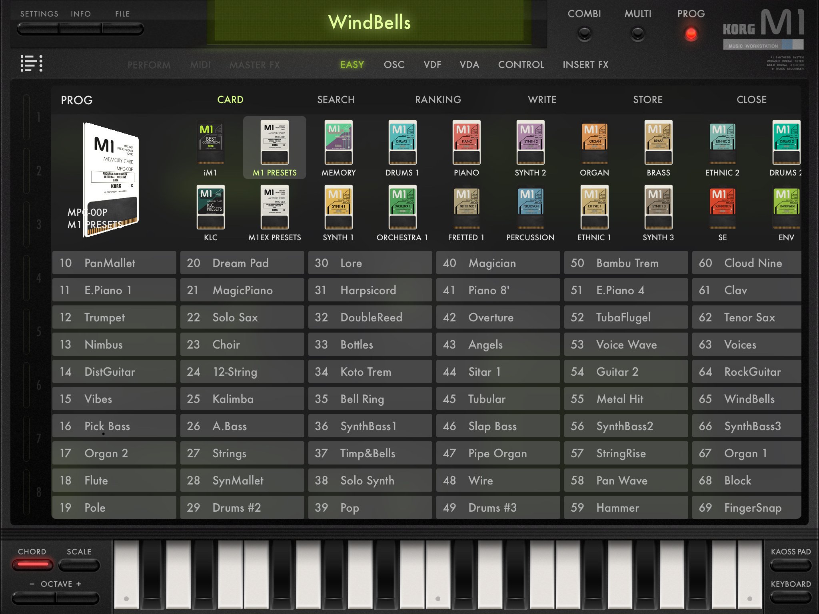Image resolution: width=819 pixels, height=614 pixels.
Task: Select program 19 Pole
Action: [114, 508]
